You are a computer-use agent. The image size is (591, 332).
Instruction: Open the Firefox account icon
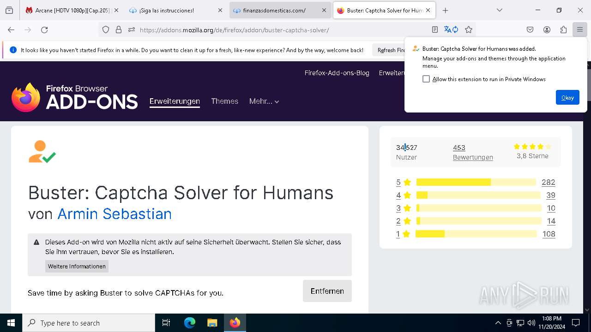coord(547,30)
